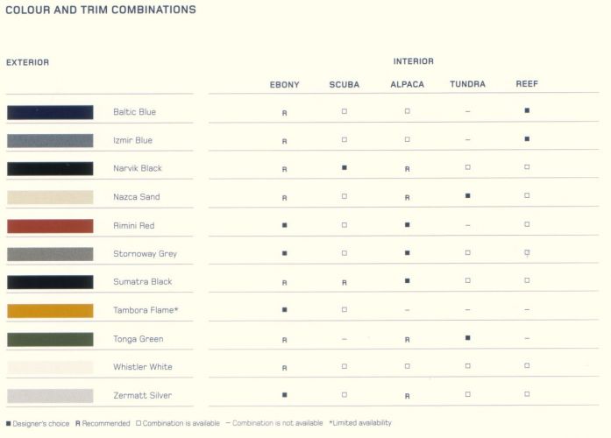Check the empty box for Whistler White Scuba
Image resolution: width=611 pixels, height=438 pixels.
(345, 366)
